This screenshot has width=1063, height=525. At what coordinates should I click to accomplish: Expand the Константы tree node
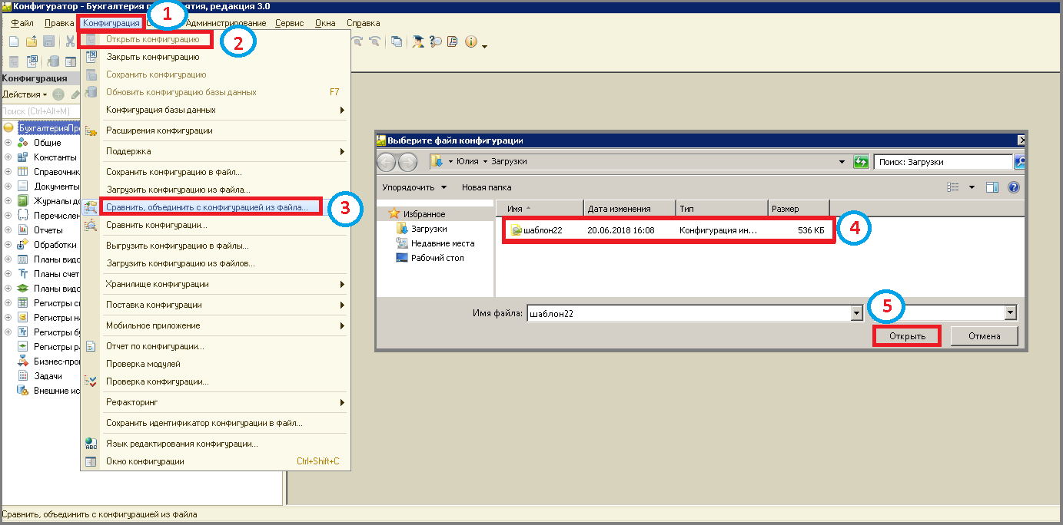pyautogui.click(x=8, y=157)
